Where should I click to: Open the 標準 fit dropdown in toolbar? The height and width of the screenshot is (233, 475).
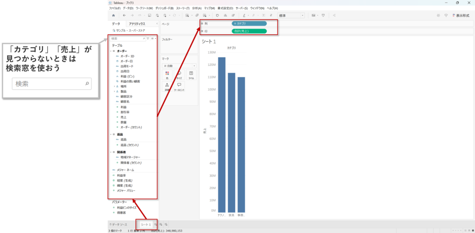[291, 15]
